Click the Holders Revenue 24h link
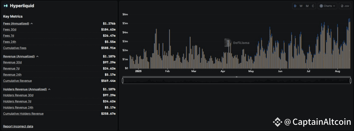 coord(18,108)
